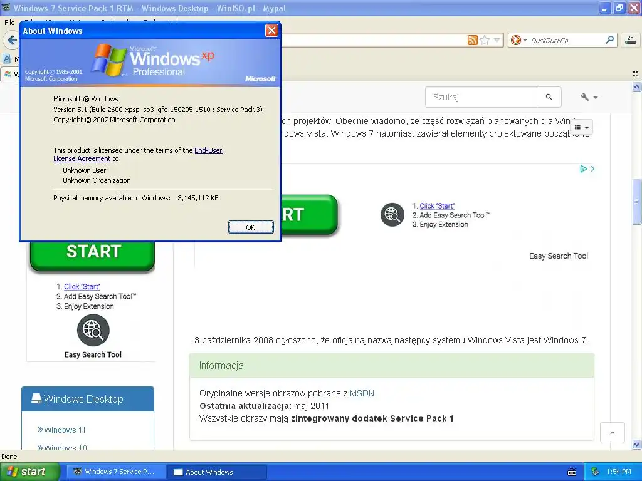Open Click 'Start' link in banner ad
642x481 pixels.
point(437,205)
